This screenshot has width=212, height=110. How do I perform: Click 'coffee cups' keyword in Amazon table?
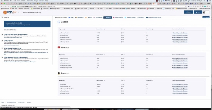point(63,84)
